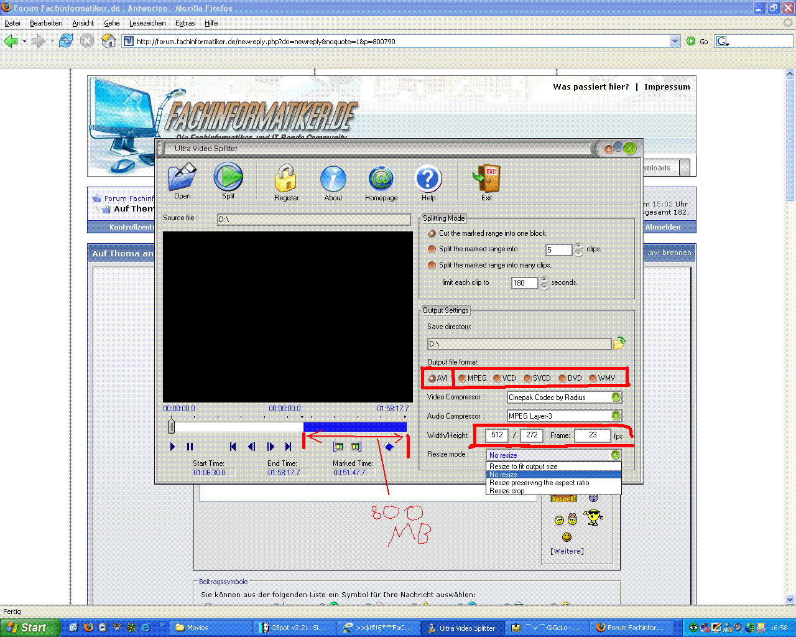
Task: Click the Abmelden link in forum
Action: point(663,227)
